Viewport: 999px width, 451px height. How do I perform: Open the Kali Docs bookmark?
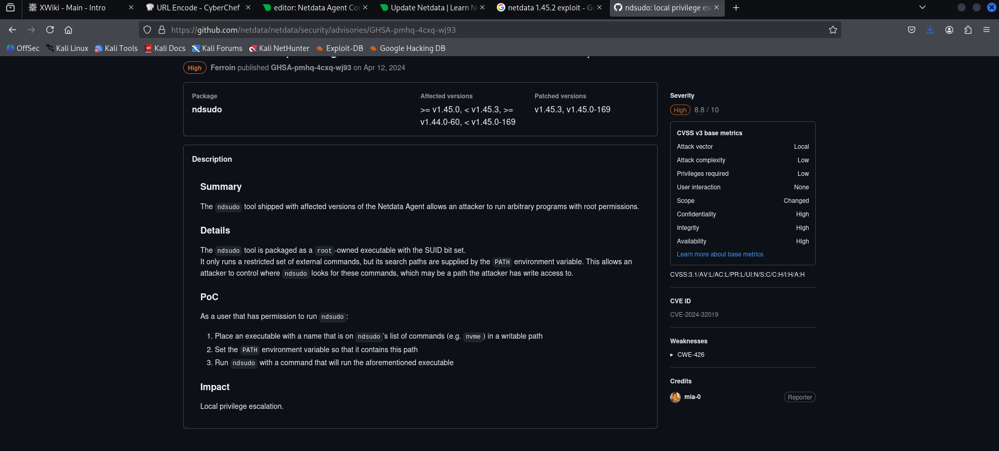point(165,48)
